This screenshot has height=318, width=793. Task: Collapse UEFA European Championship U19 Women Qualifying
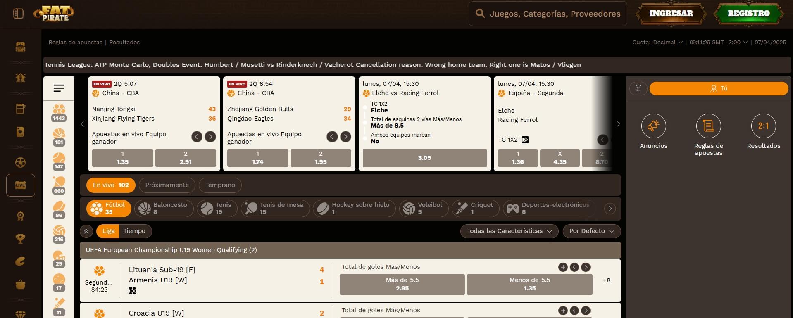pyautogui.click(x=350, y=250)
